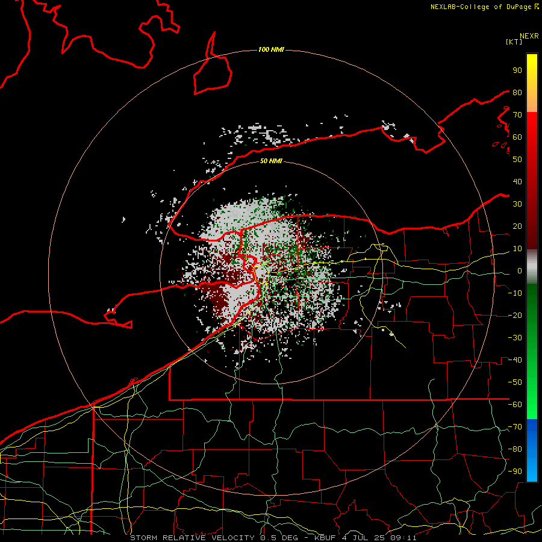Click the positive 40 value on the velocity scale
The width and height of the screenshot is (542, 542).
point(517,181)
